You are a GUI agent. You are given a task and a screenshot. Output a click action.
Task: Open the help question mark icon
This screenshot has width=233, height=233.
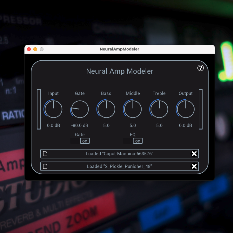pos(200,68)
